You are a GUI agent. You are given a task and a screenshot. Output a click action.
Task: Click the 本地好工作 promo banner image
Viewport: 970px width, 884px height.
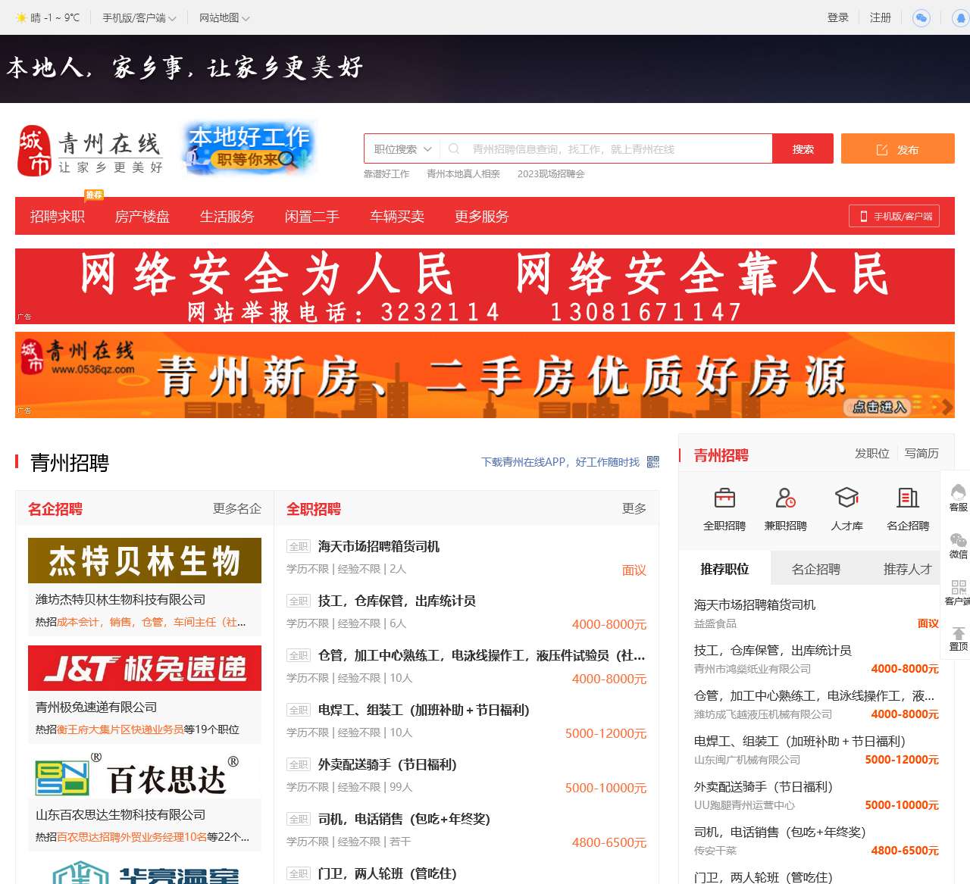[250, 148]
